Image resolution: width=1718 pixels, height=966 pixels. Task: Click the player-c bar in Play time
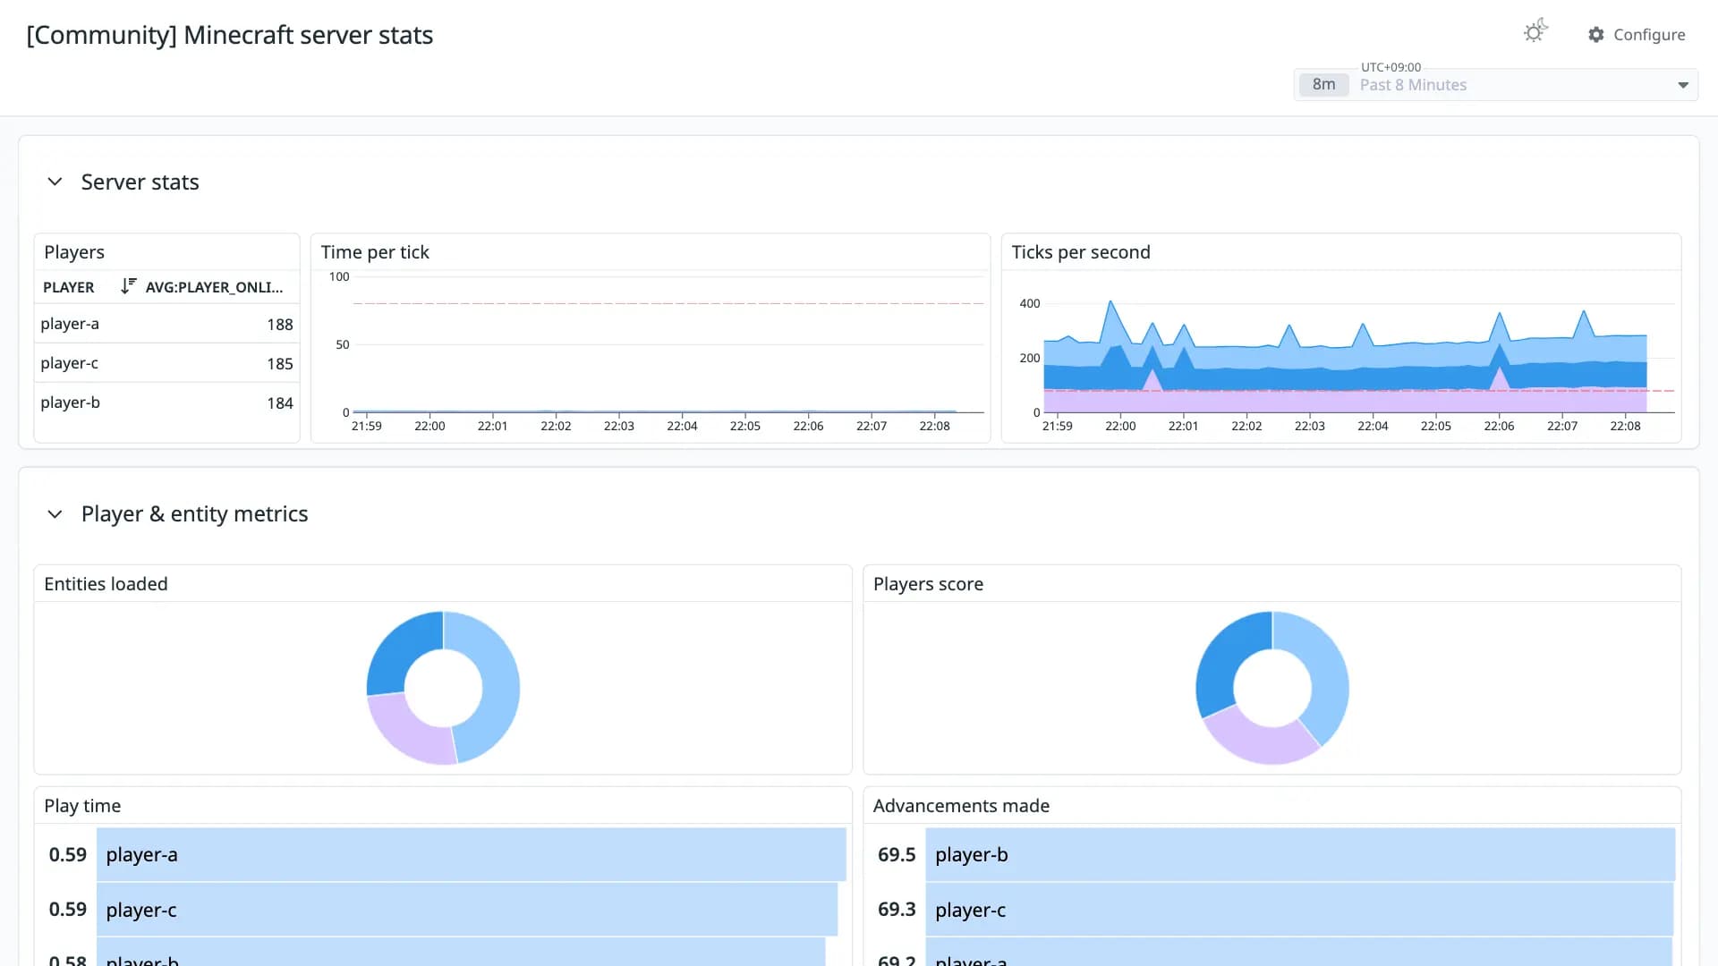point(467,910)
